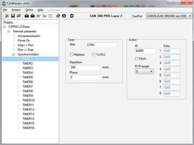Click the glasses debug icon
The width and height of the screenshot is (194, 145).
point(38,16)
